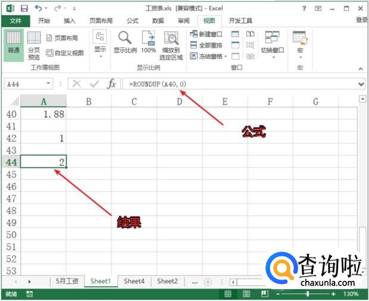
Task: Click the Help question mark icon
Action: click(x=304, y=9)
